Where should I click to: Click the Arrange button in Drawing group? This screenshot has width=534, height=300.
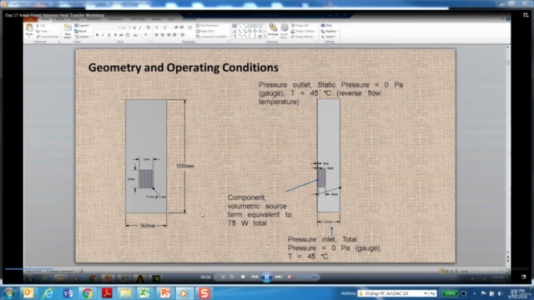click(273, 32)
